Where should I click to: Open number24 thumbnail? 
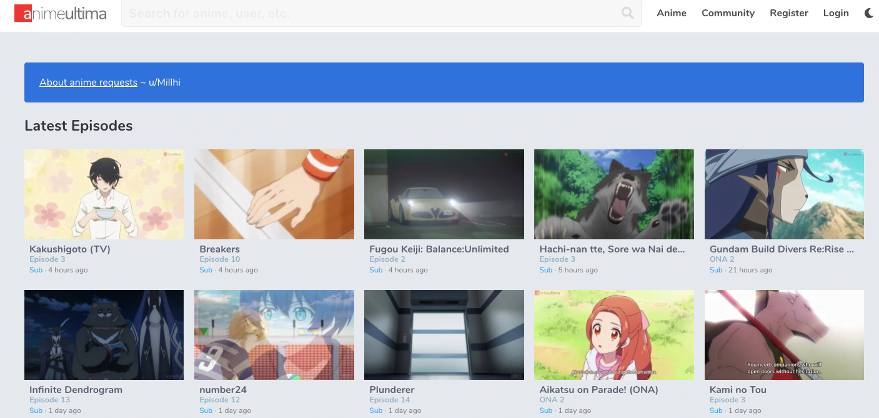pyautogui.click(x=274, y=335)
